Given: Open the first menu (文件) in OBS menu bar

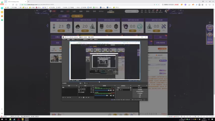Looking at the screenshot, I should tap(64, 40).
